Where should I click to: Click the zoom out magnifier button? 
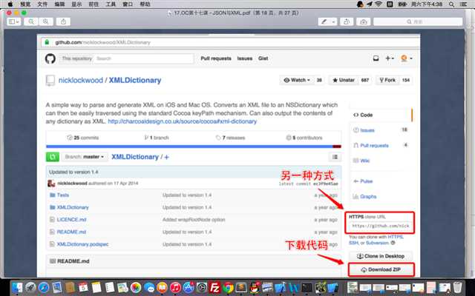[x=31, y=21]
